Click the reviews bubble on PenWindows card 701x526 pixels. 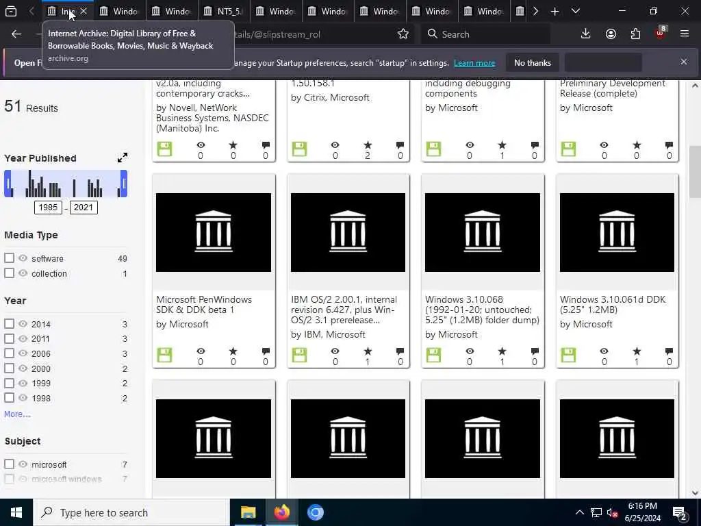(x=266, y=351)
